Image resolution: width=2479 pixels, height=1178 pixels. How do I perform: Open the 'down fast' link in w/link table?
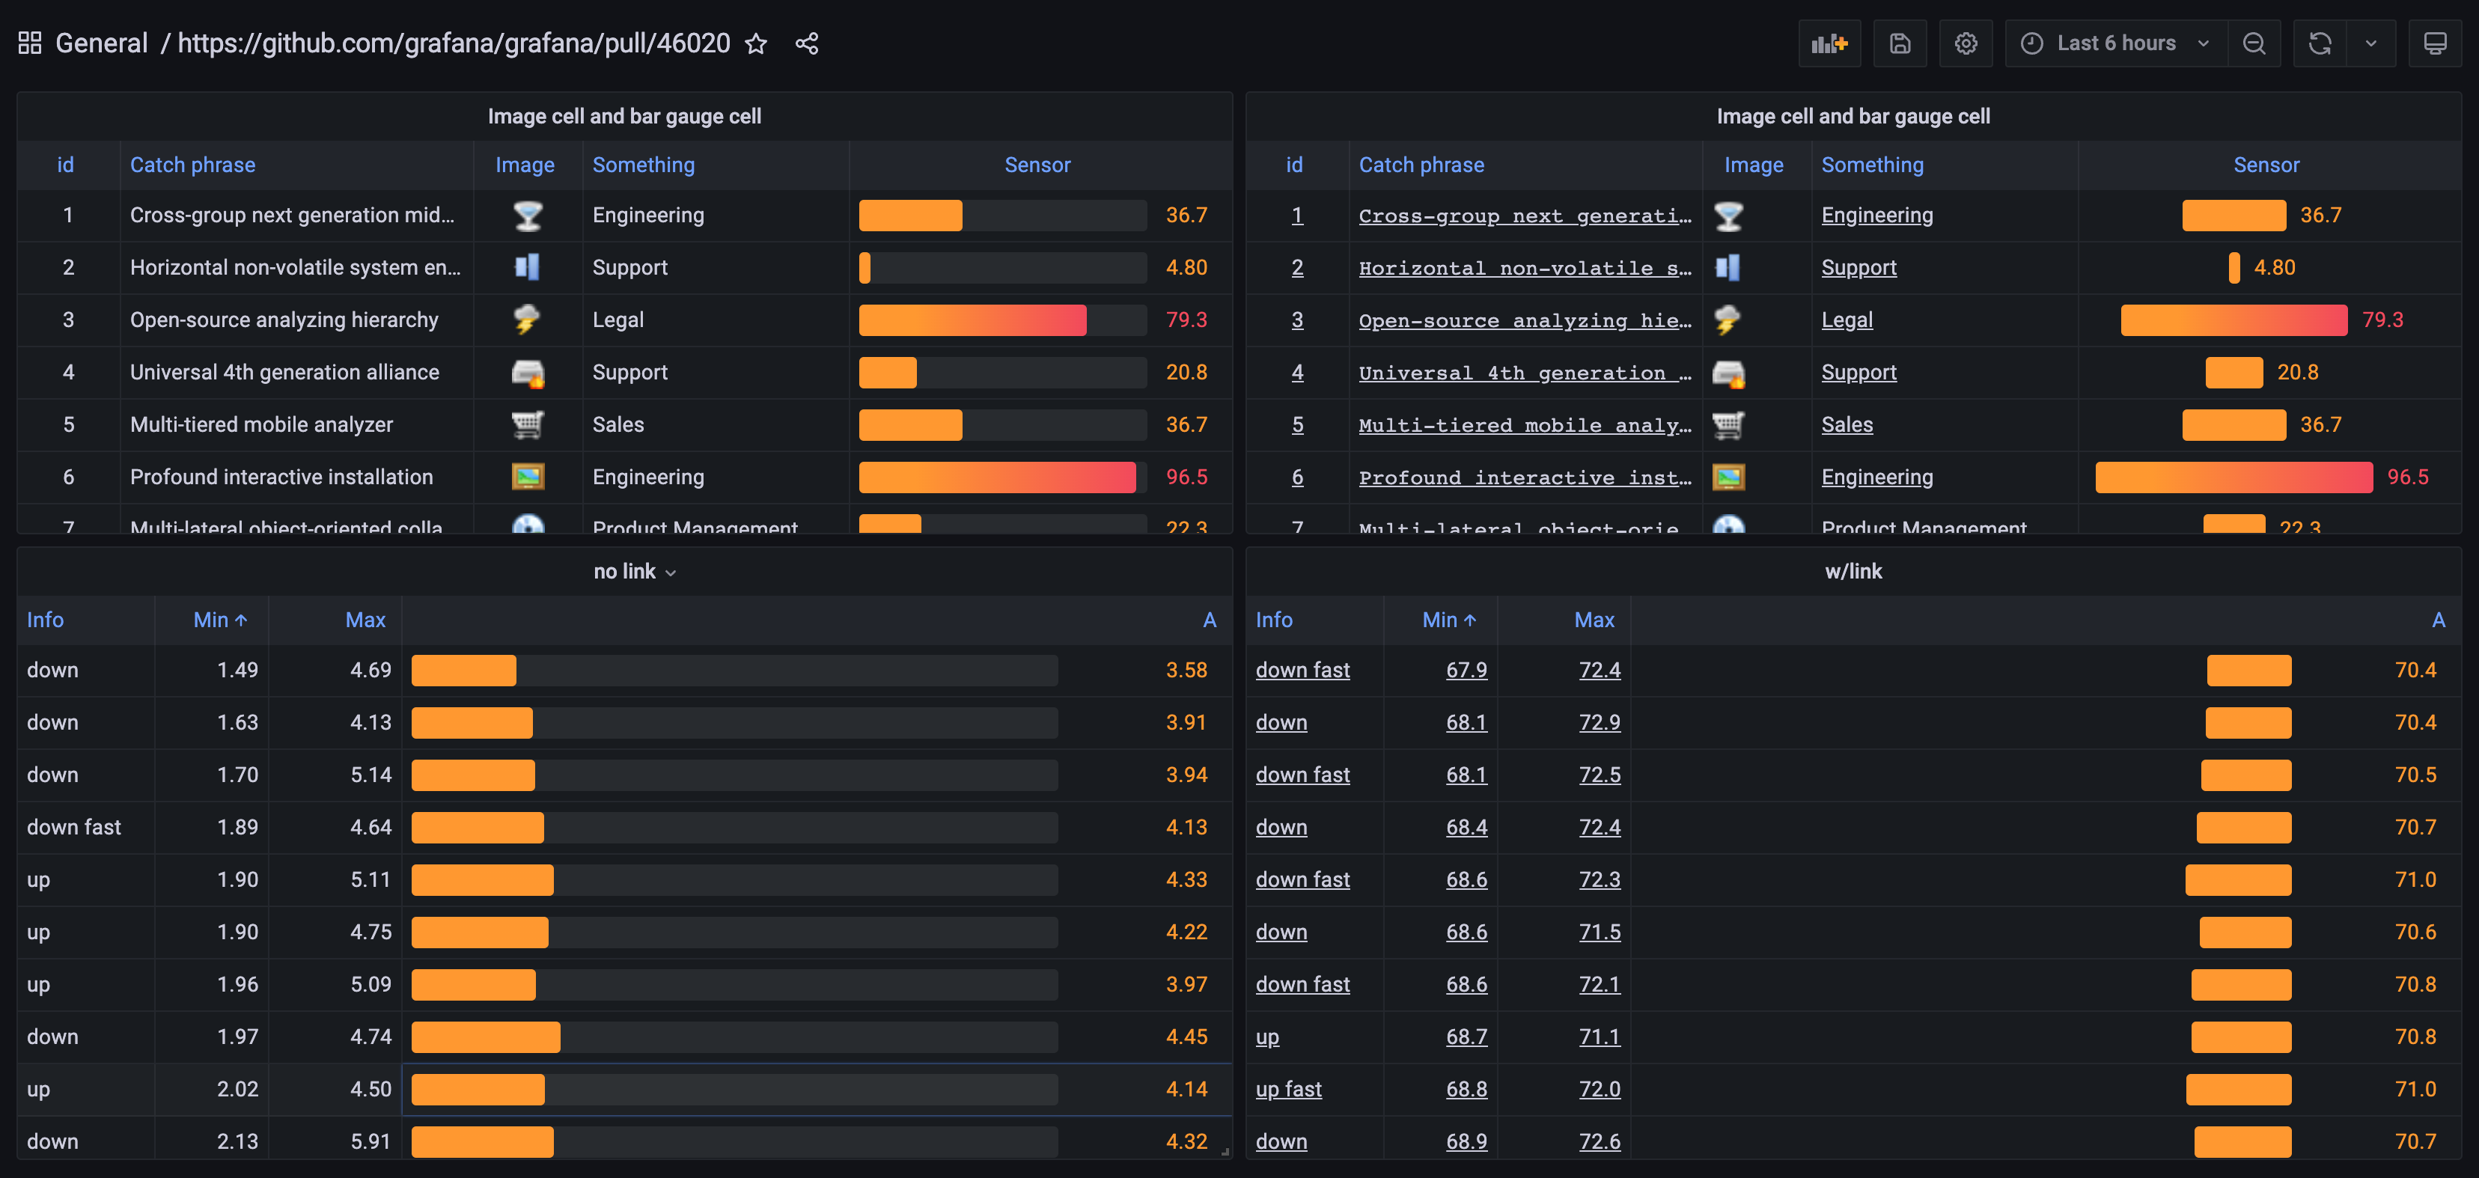click(1302, 669)
